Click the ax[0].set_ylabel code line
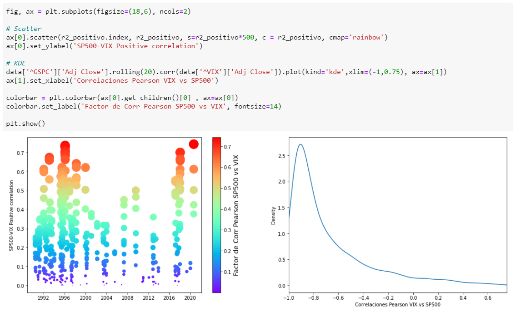The image size is (516, 312). pos(105,46)
